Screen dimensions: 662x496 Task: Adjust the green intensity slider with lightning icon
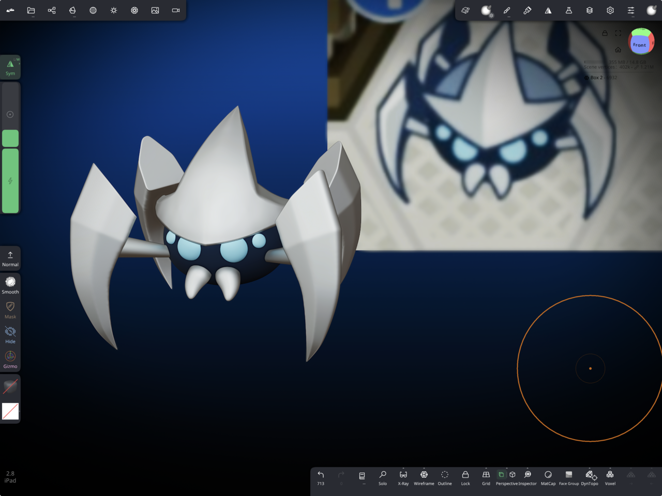(x=10, y=181)
